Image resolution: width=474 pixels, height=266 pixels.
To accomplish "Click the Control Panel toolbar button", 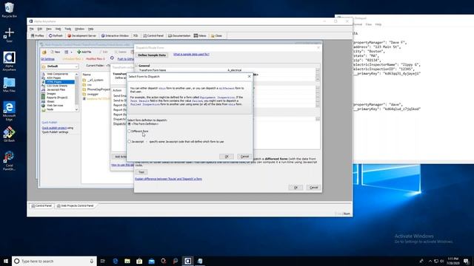I will tap(153, 35).
